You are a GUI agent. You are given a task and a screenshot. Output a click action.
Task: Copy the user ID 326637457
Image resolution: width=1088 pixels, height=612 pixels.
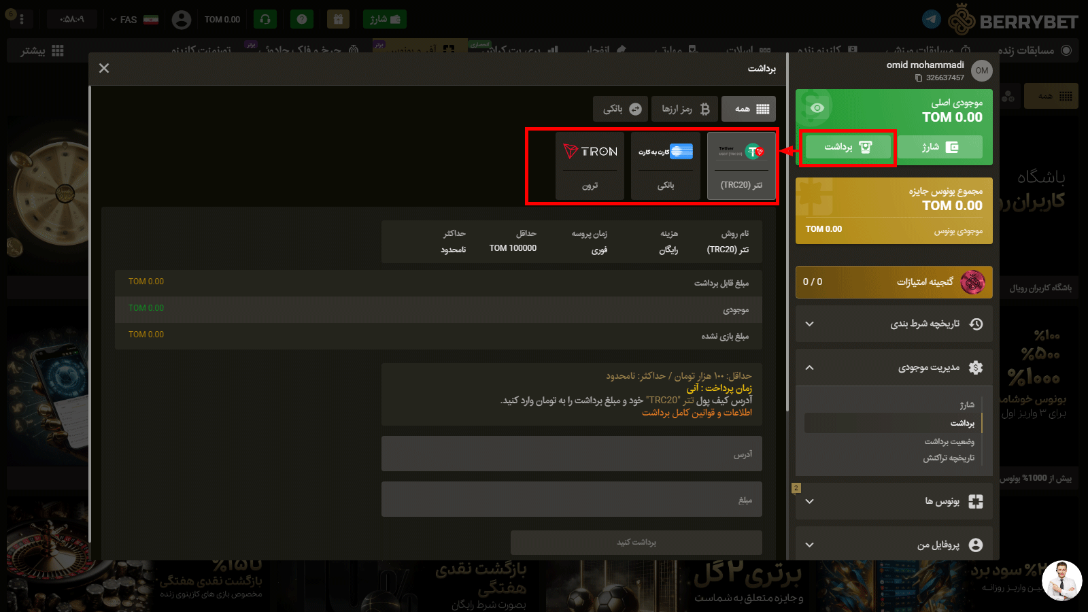coord(919,78)
